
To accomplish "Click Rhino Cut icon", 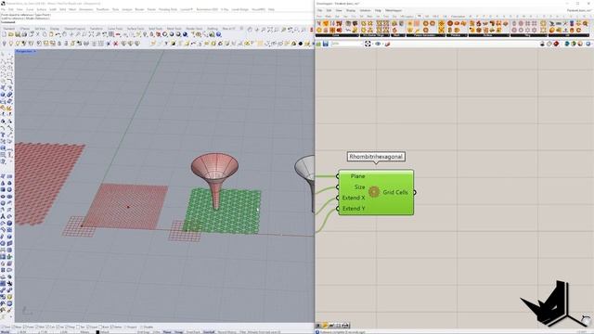I will [38, 34].
